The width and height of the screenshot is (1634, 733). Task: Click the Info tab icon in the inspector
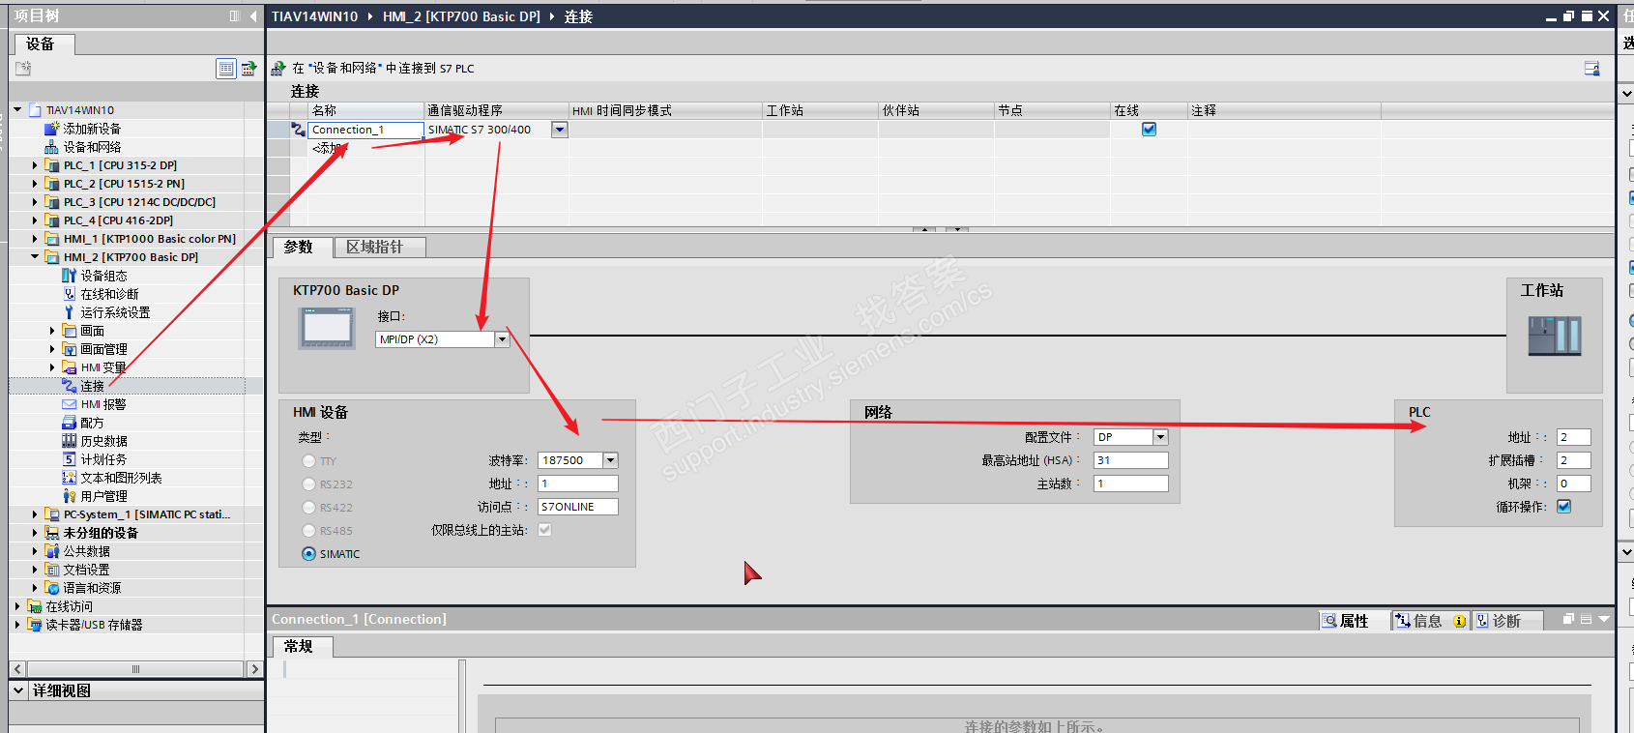pos(1403,621)
